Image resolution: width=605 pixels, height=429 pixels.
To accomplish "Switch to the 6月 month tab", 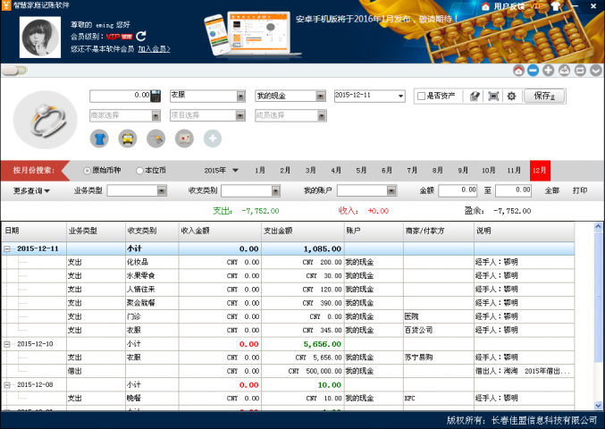I will click(387, 170).
